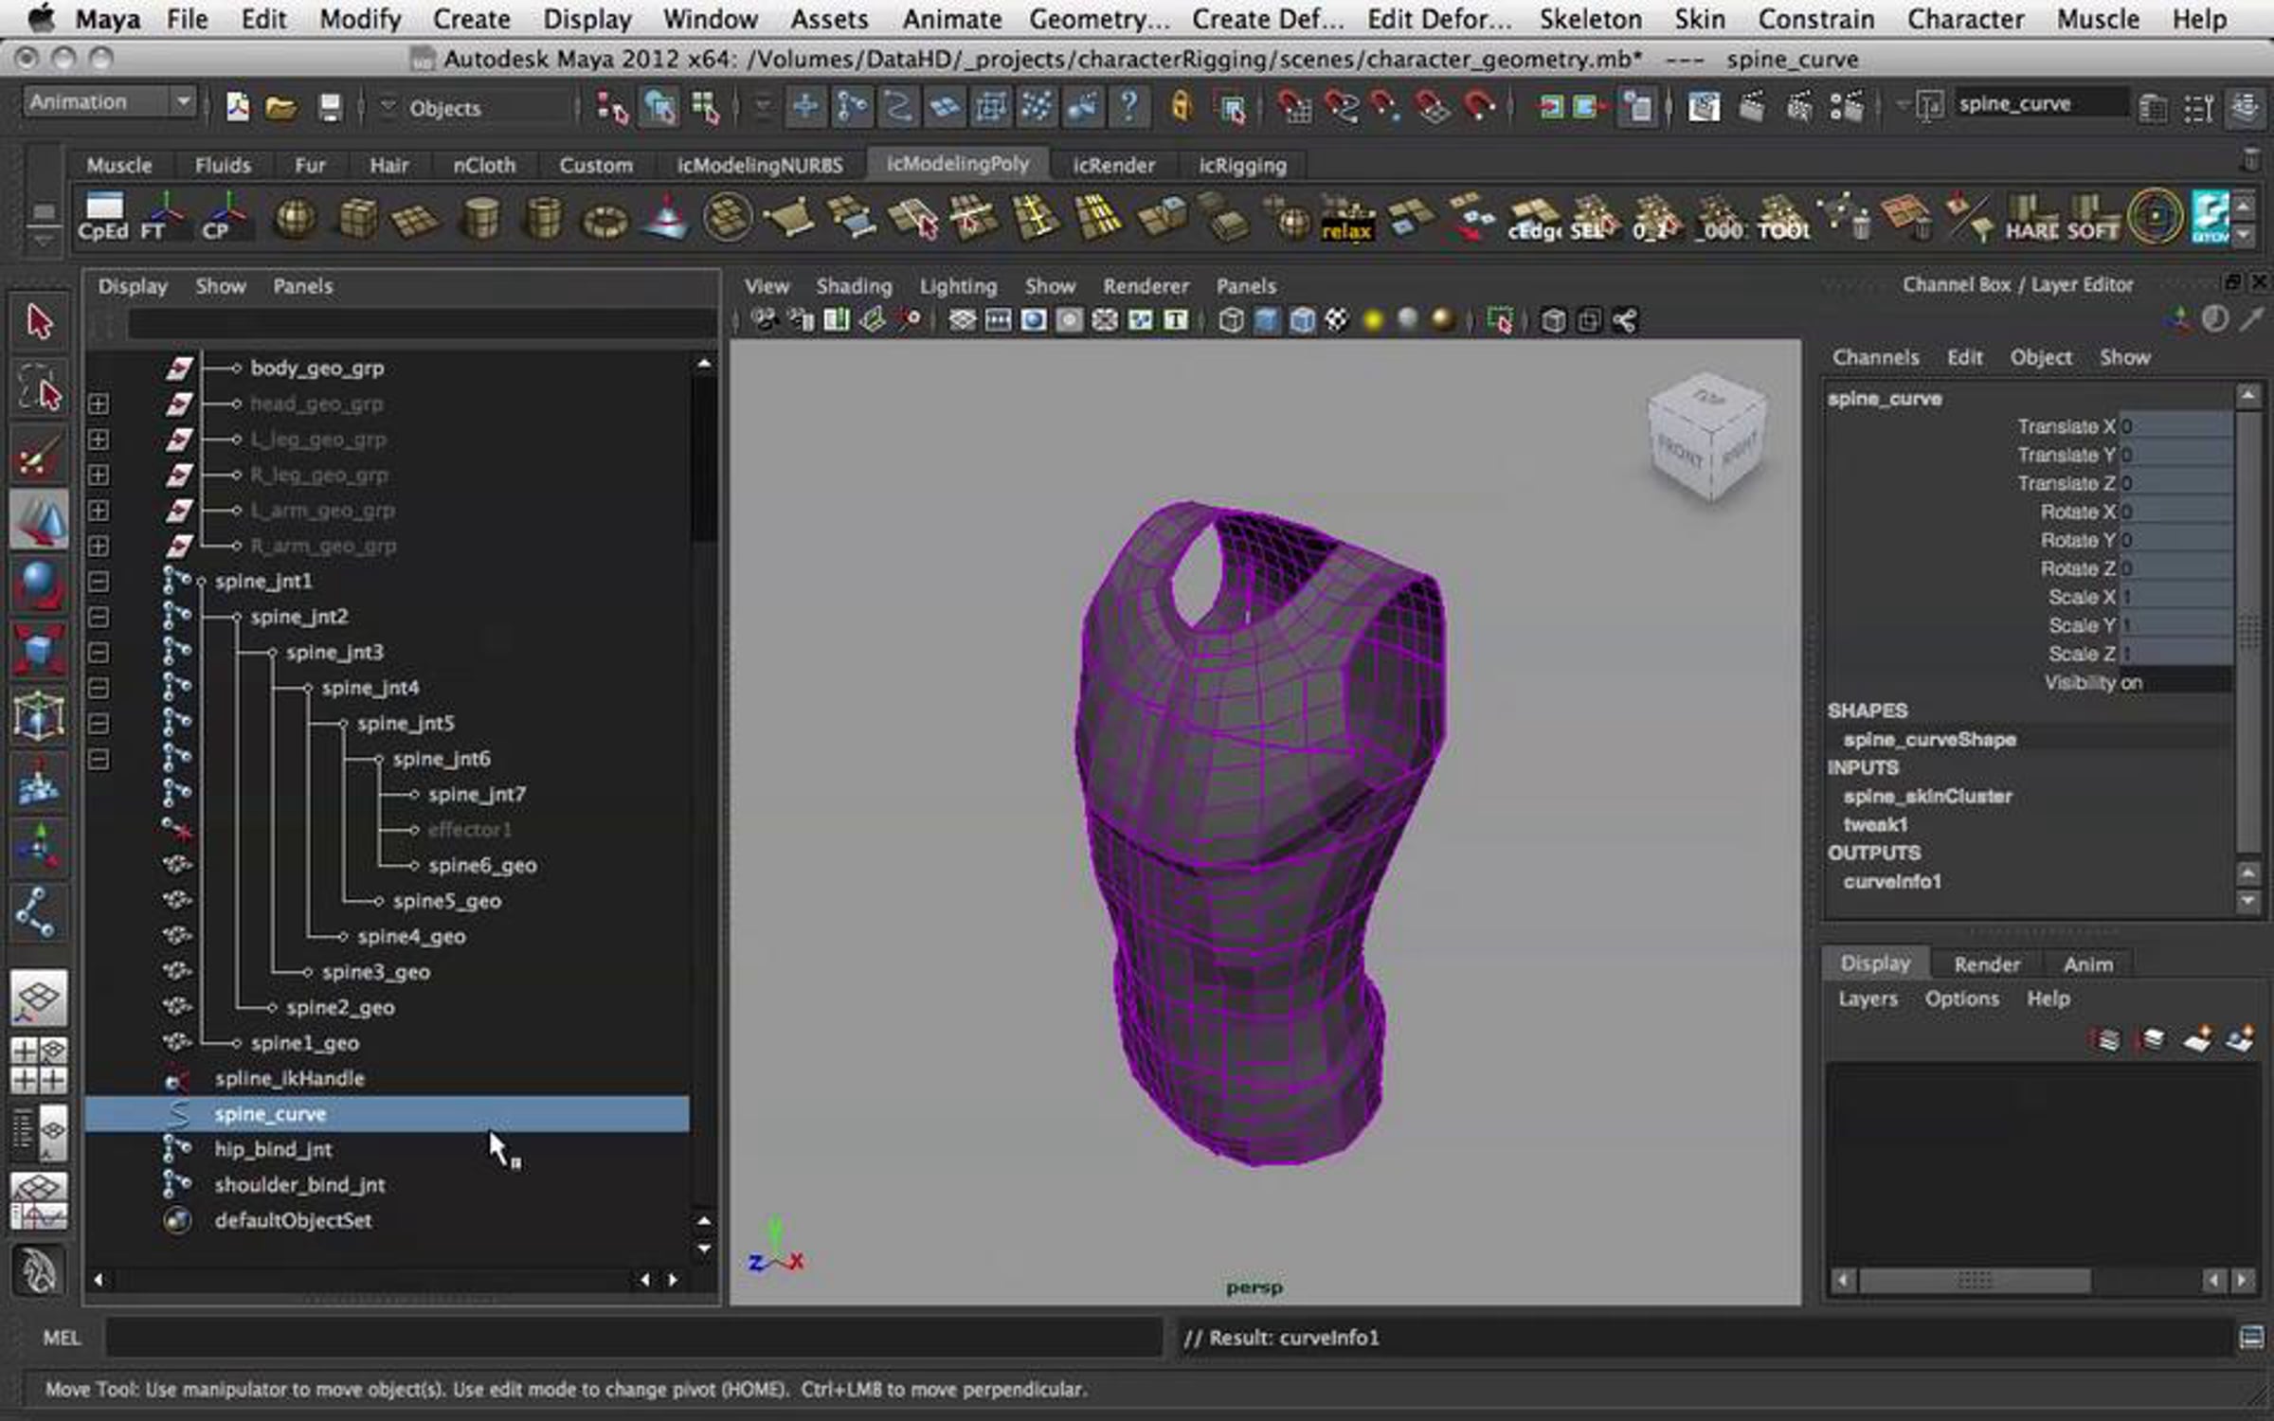Viewport: 2274px width, 1421px height.
Task: Open the scene file folder icon
Action: 281,108
